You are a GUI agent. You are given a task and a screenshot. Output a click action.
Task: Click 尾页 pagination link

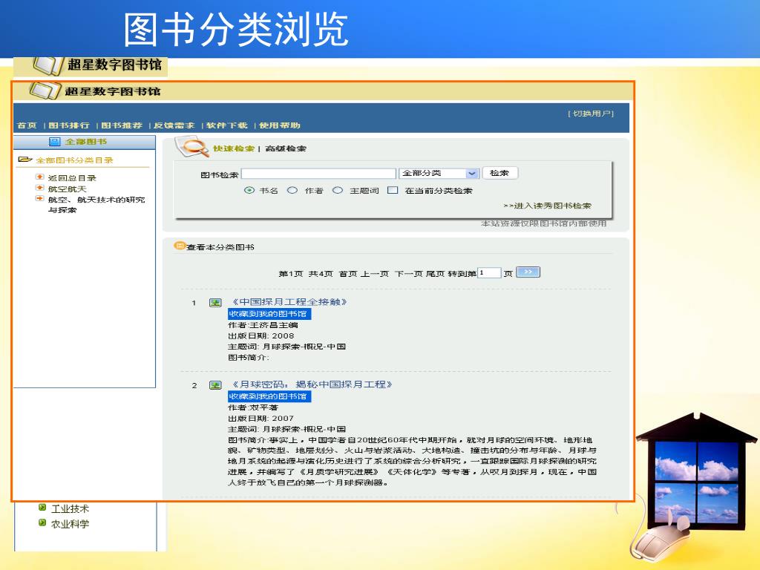tap(435, 274)
